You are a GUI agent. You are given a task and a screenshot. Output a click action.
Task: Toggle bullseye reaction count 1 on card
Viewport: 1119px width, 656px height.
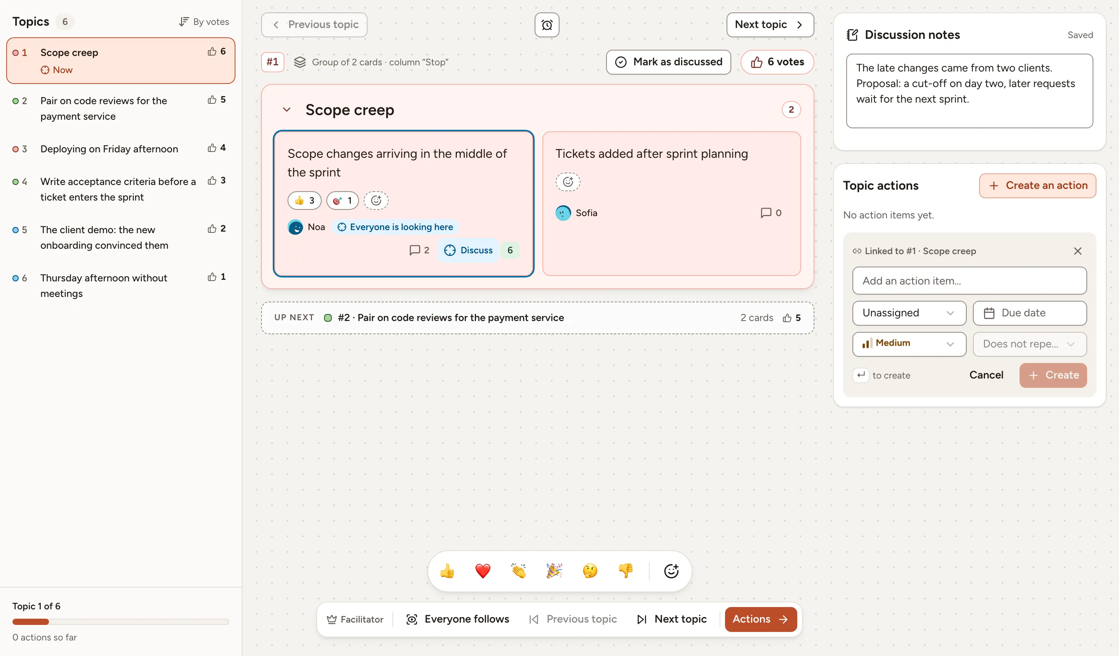coord(342,200)
